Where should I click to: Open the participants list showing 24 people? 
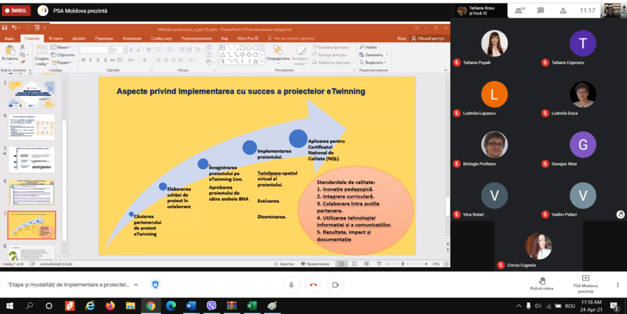point(519,10)
